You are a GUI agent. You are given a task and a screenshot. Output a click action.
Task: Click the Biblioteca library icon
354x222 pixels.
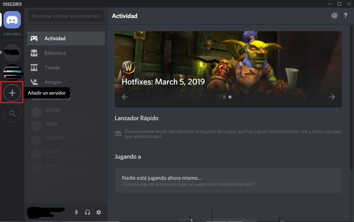(x=34, y=53)
